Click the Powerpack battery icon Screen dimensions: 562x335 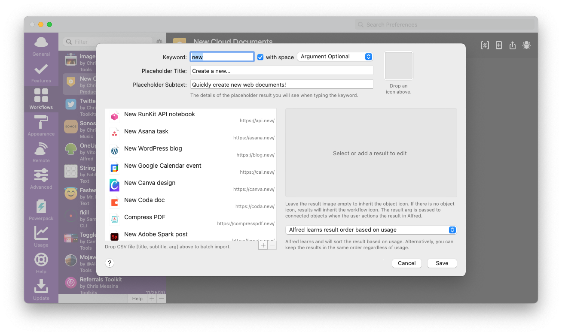coord(41,206)
